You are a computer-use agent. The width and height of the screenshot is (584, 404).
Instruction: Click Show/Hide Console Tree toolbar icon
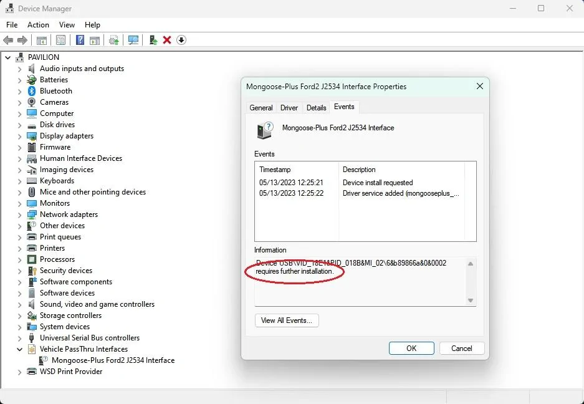coord(42,40)
